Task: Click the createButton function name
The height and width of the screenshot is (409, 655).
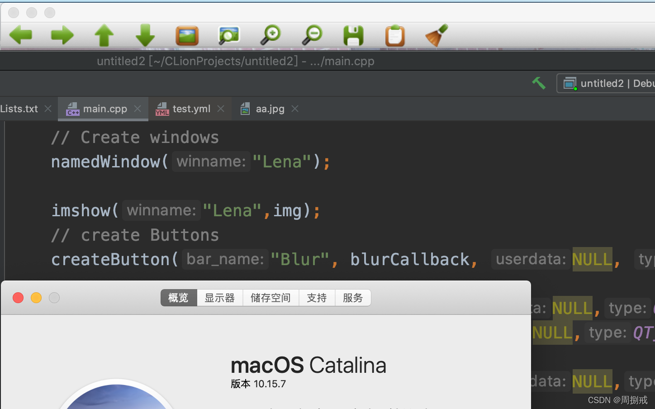Action: coord(110,259)
